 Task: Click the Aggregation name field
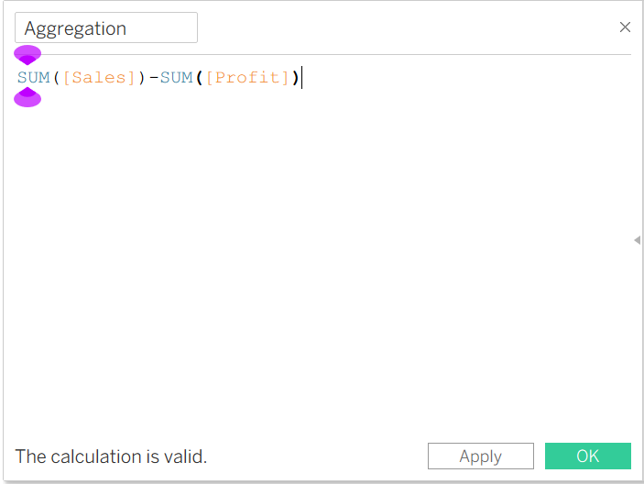point(106,27)
